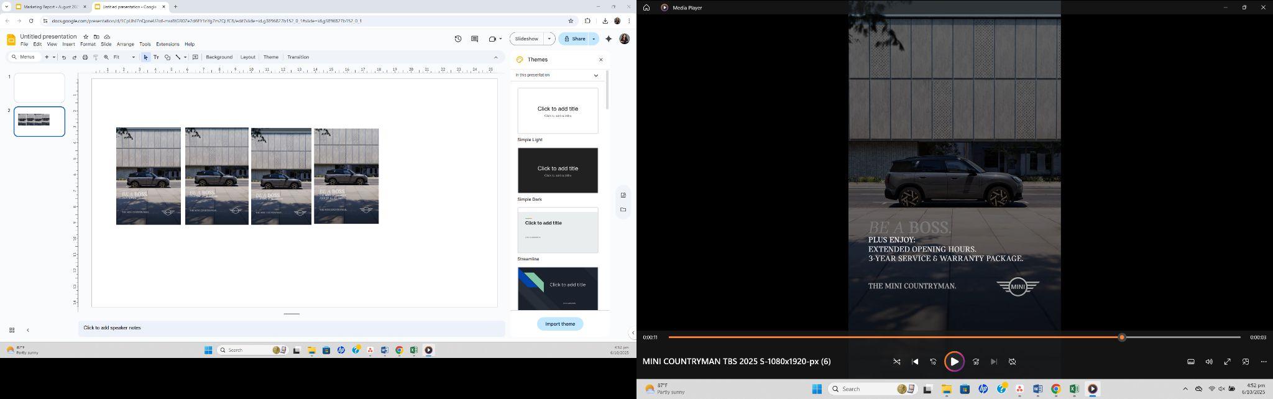Screen dimensions: 1273x399
Task: Skip forward 30 seconds in Media Player
Action: 976,362
